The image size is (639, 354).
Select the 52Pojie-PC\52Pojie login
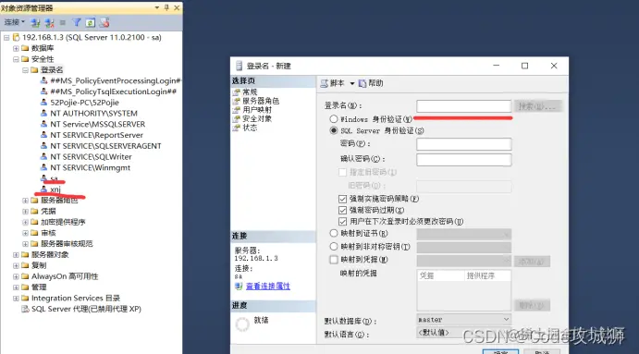click(84, 103)
